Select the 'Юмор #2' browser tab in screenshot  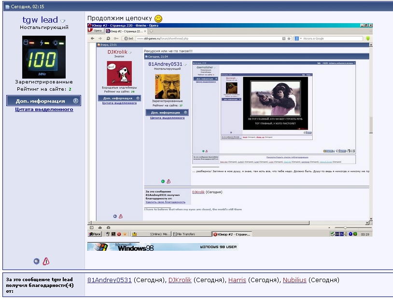tap(124, 31)
